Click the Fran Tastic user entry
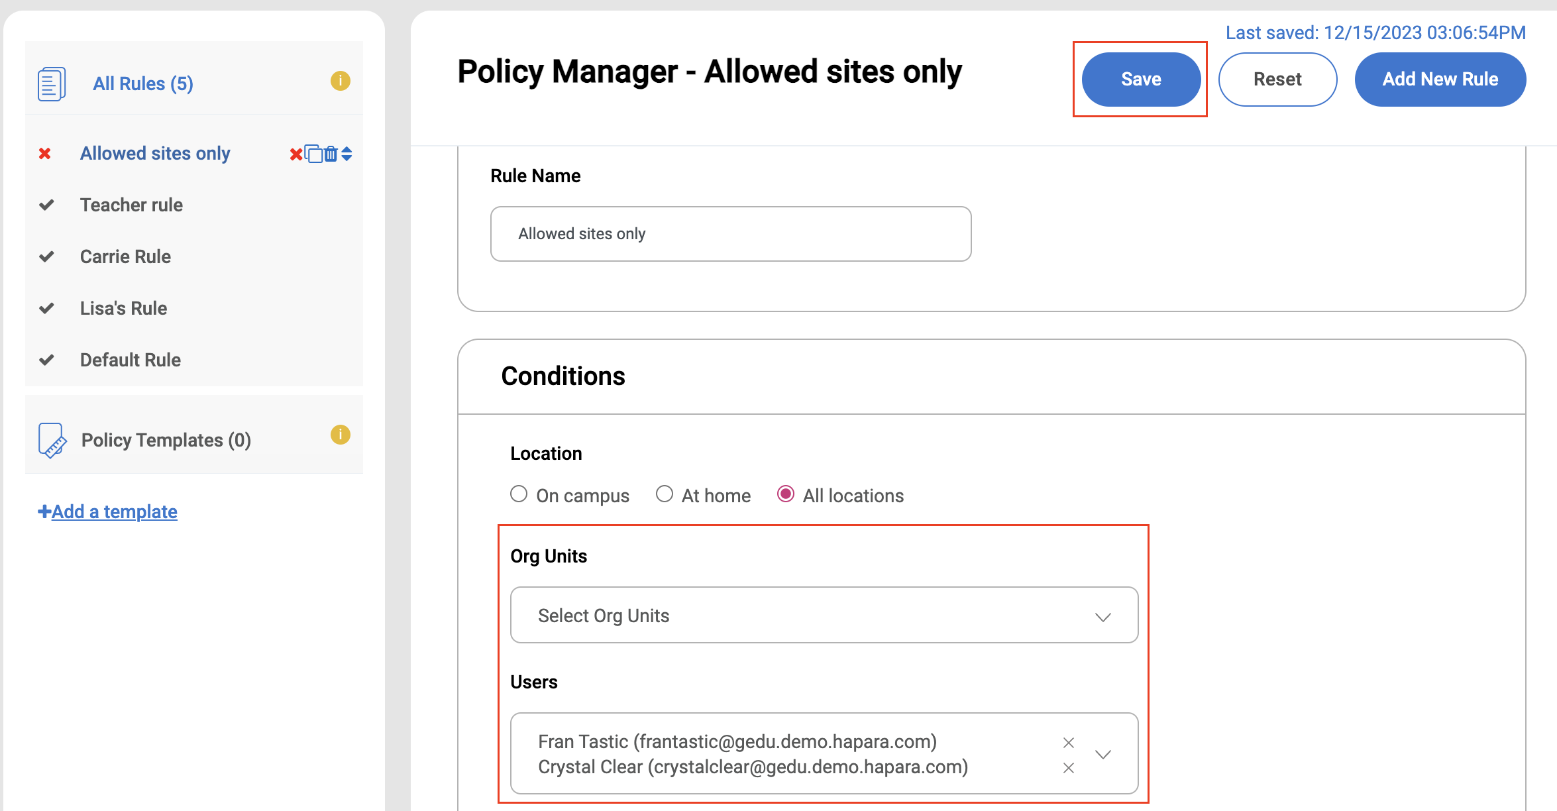The width and height of the screenshot is (1557, 811). (737, 742)
